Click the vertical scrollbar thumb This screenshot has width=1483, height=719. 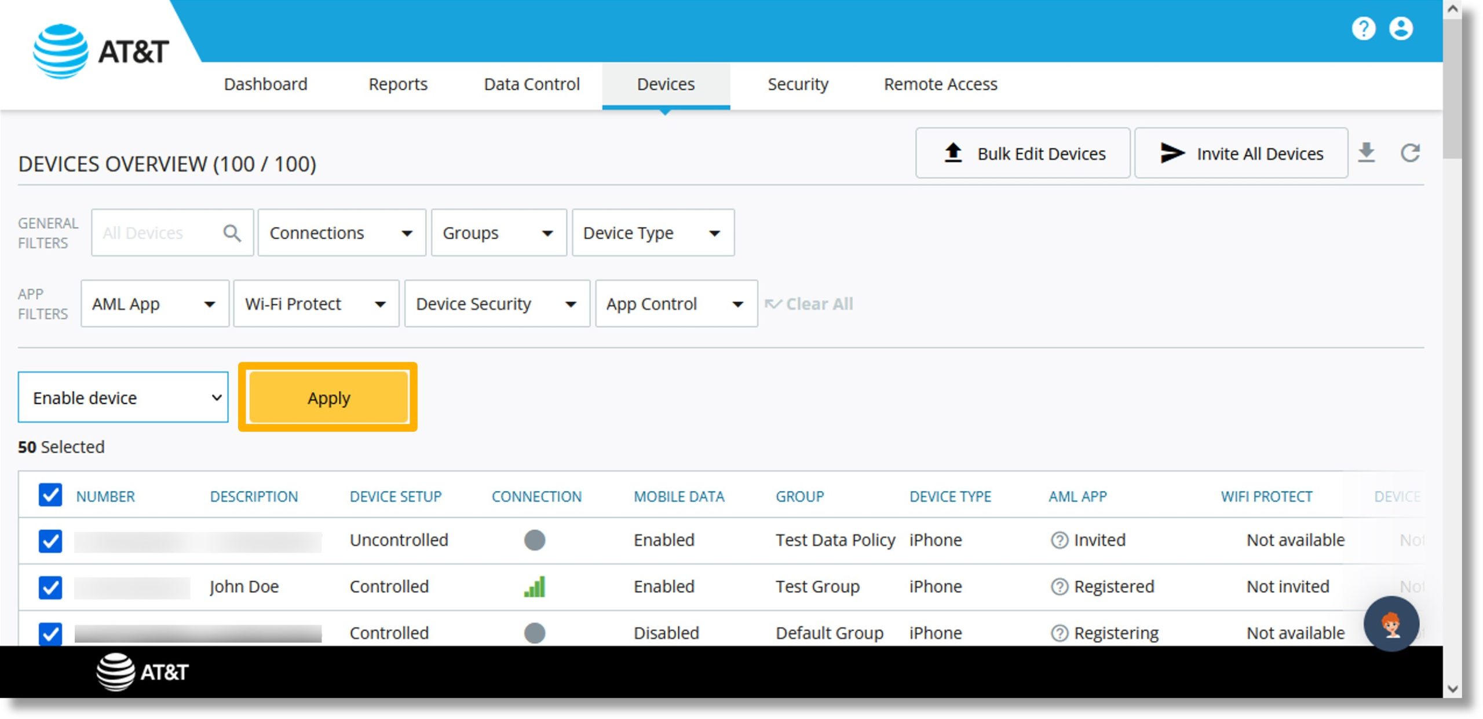point(1452,89)
